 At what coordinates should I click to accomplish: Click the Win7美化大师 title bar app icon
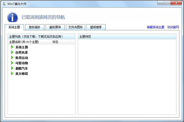coord(5,4)
